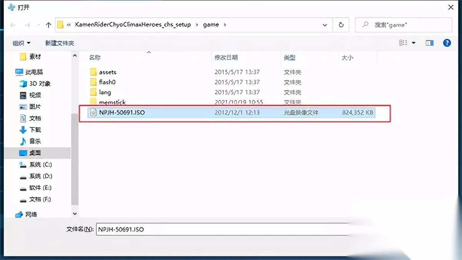
Task: Sort by 修改日期 column header
Action: click(x=226, y=58)
